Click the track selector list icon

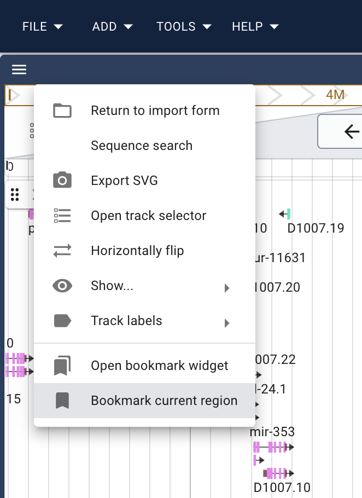pyautogui.click(x=62, y=216)
